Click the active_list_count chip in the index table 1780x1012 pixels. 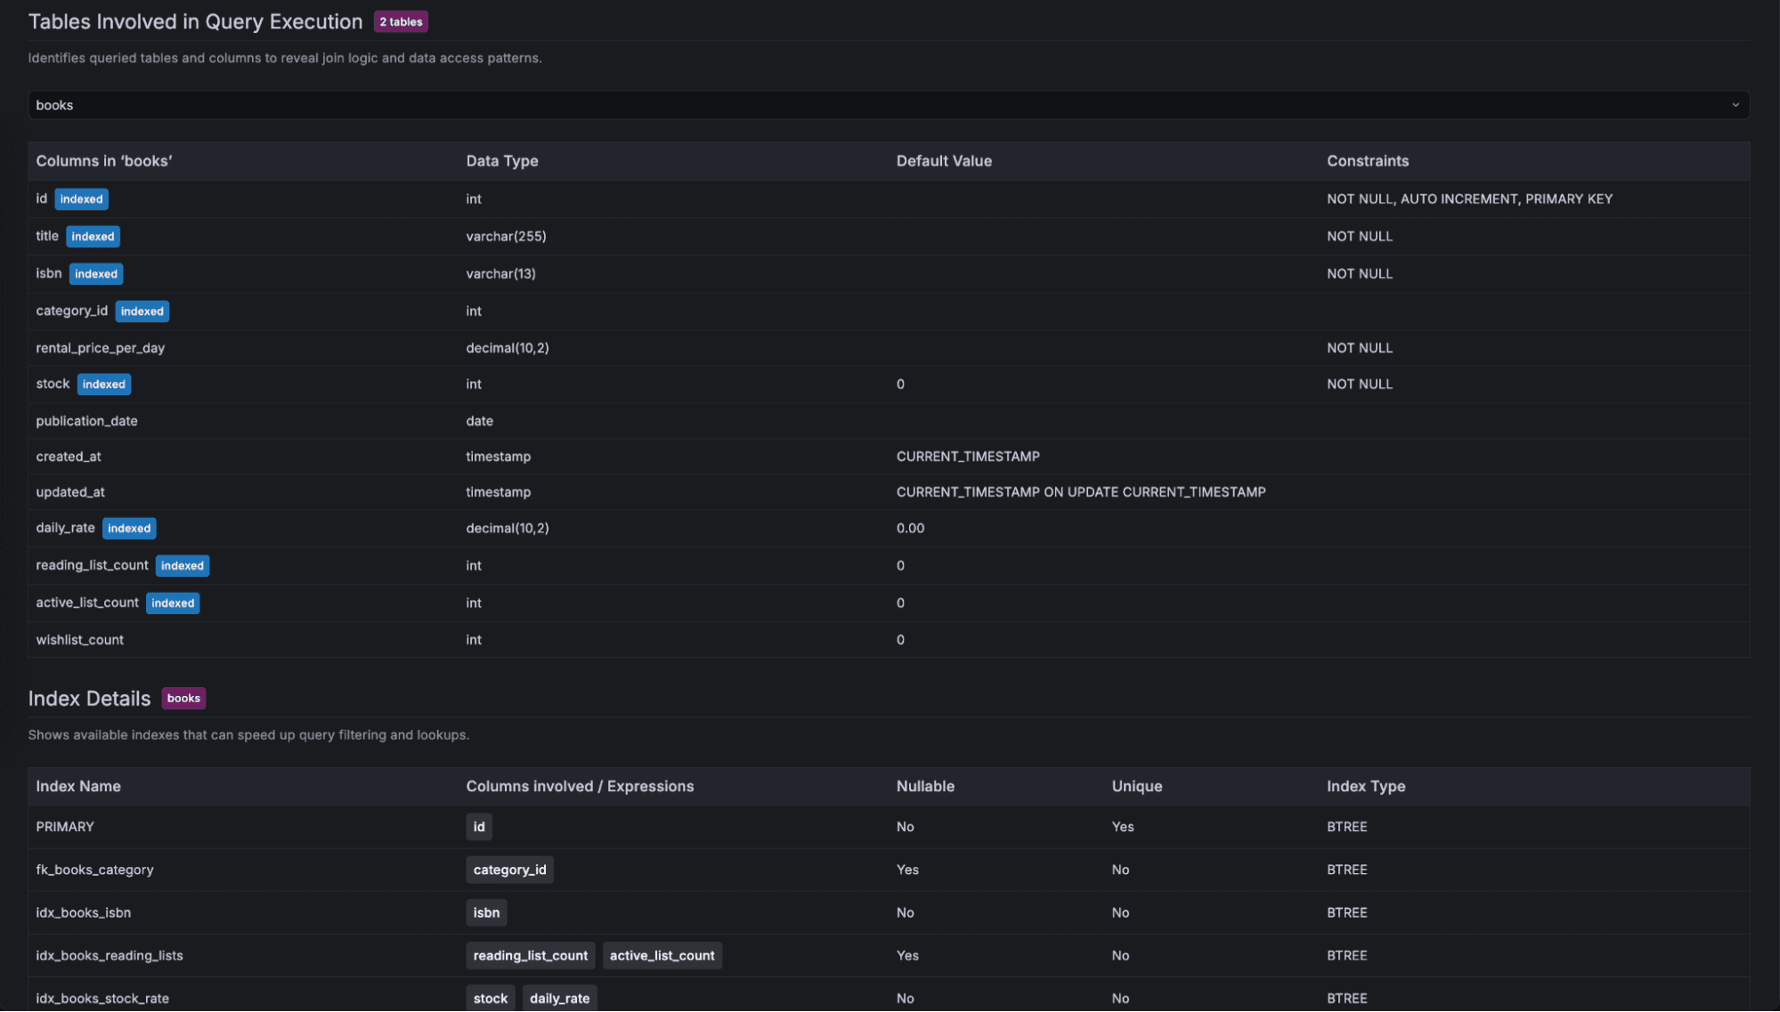tap(662, 955)
